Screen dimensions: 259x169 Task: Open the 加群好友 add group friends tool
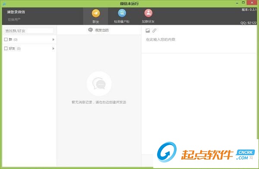(148, 16)
